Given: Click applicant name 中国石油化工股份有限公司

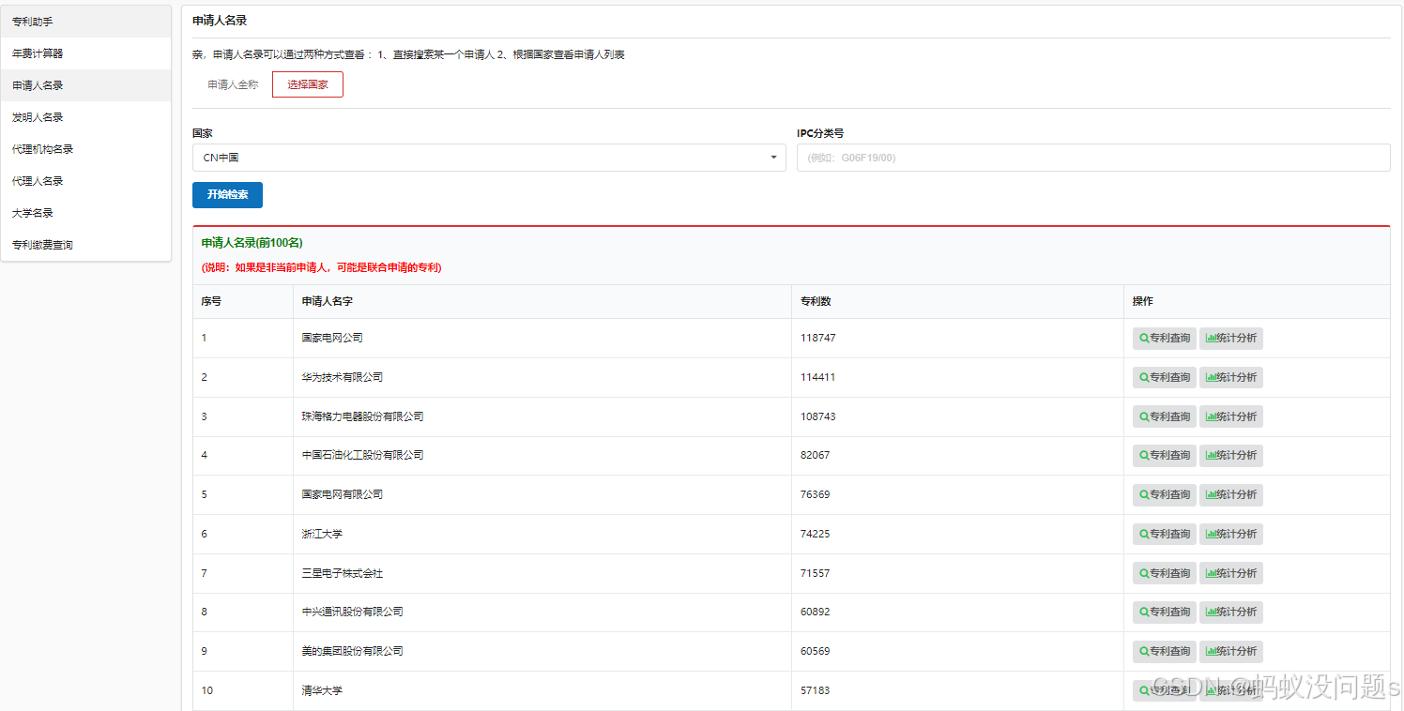Looking at the screenshot, I should (x=363, y=455).
